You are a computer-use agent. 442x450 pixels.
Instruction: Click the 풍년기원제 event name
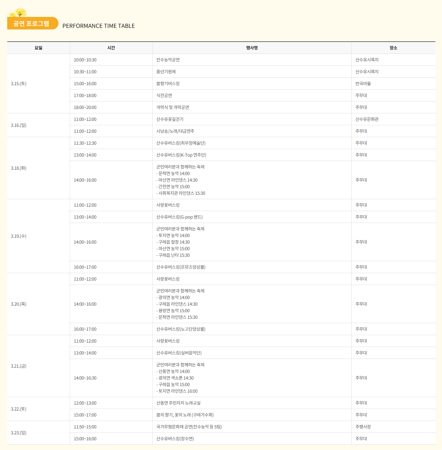(166, 72)
